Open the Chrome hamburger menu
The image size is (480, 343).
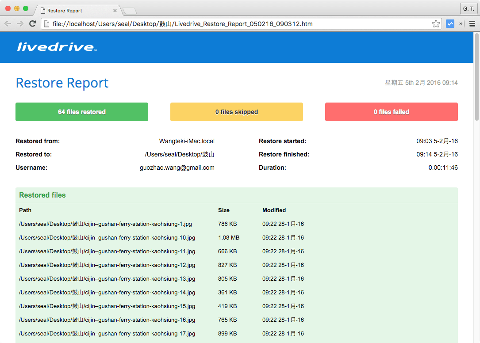coord(472,24)
